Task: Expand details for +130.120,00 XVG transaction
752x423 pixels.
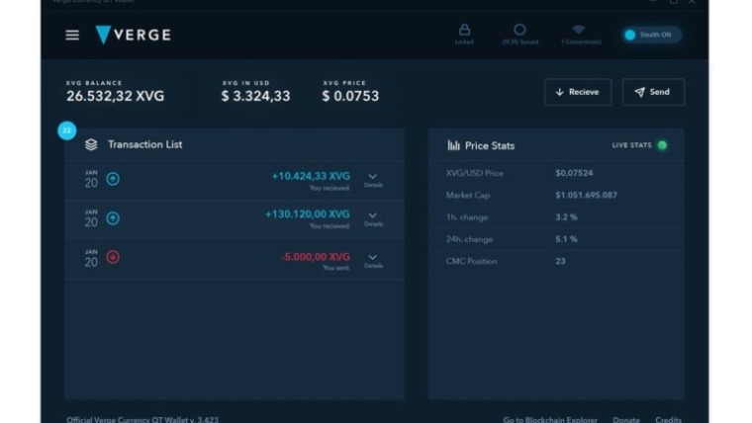Action: (x=373, y=219)
